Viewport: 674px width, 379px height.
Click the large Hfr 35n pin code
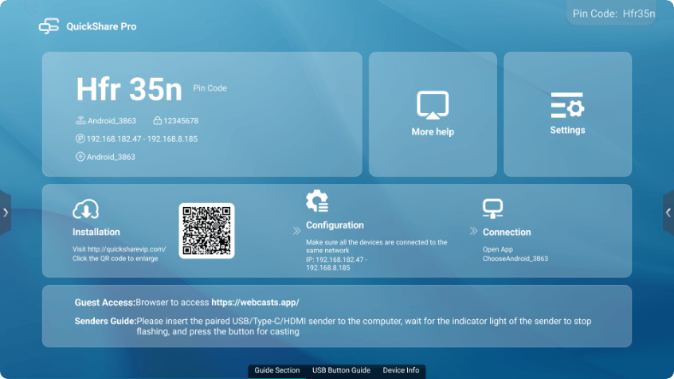pos(129,89)
